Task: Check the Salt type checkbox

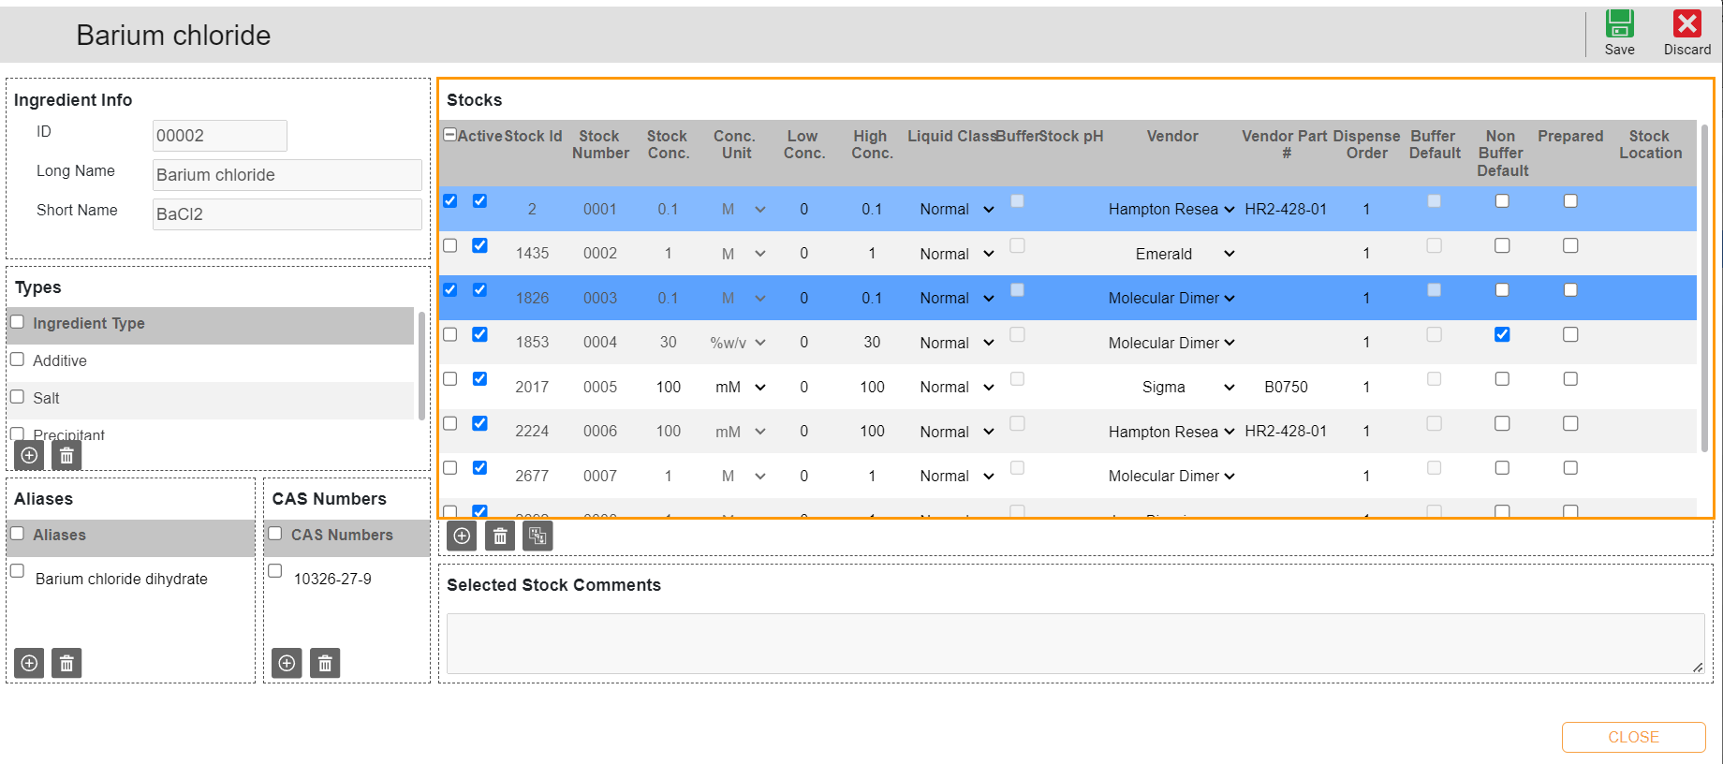Action: (17, 397)
